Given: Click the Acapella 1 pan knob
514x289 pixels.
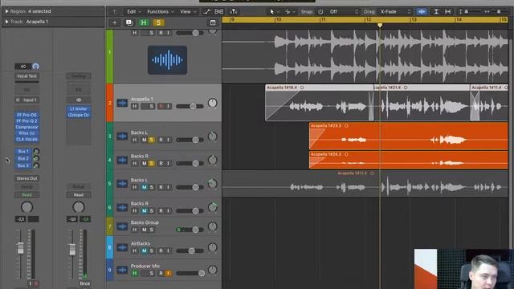Looking at the screenshot, I should point(212,103).
